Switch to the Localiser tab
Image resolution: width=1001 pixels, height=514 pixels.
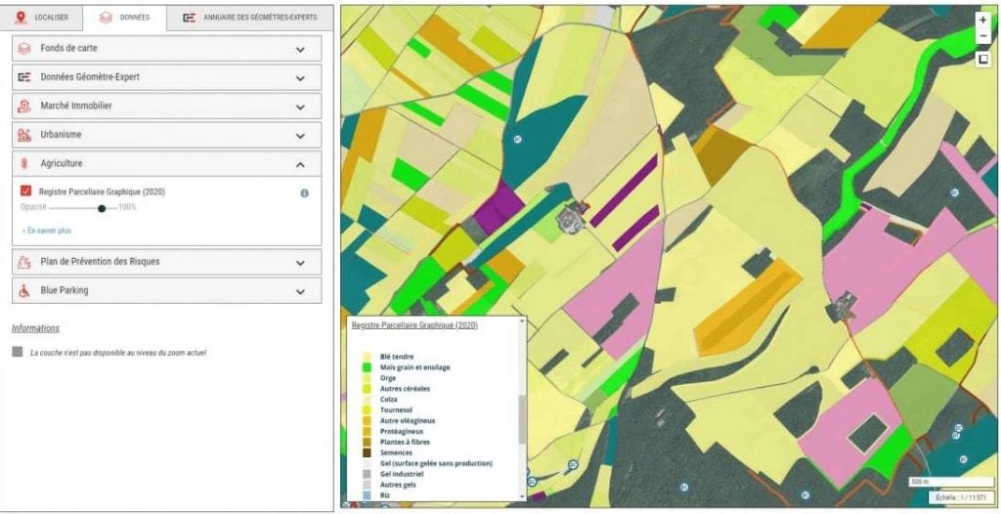click(41, 18)
